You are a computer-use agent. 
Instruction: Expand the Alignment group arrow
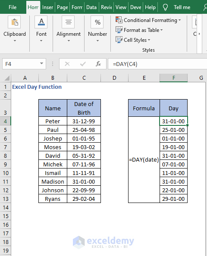[x=69, y=41]
